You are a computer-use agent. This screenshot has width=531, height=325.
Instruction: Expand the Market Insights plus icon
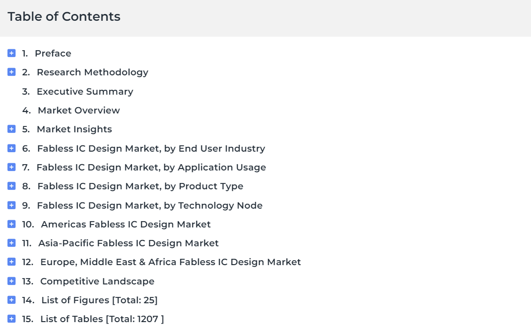(12, 129)
